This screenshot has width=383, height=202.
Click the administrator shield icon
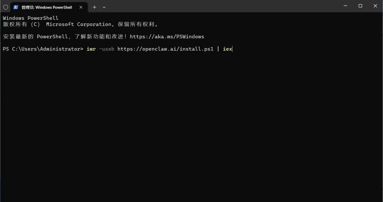pos(5,7)
